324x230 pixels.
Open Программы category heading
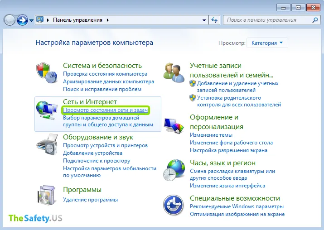coord(82,190)
